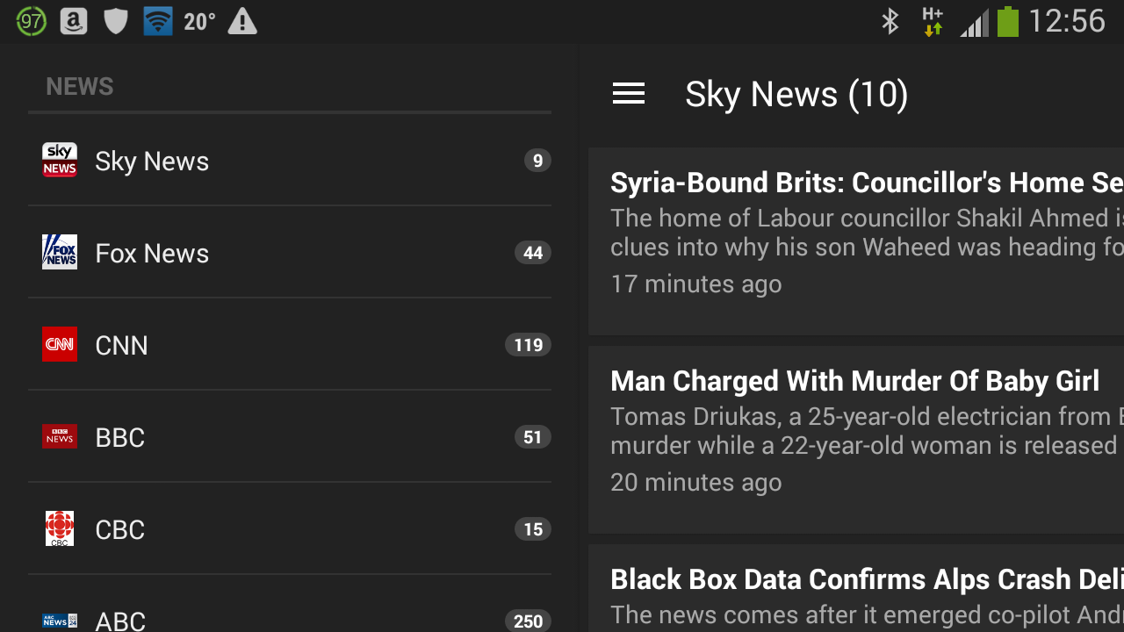Tap the Fox News unread count 44
This screenshot has height=632, width=1124.
pos(533,253)
